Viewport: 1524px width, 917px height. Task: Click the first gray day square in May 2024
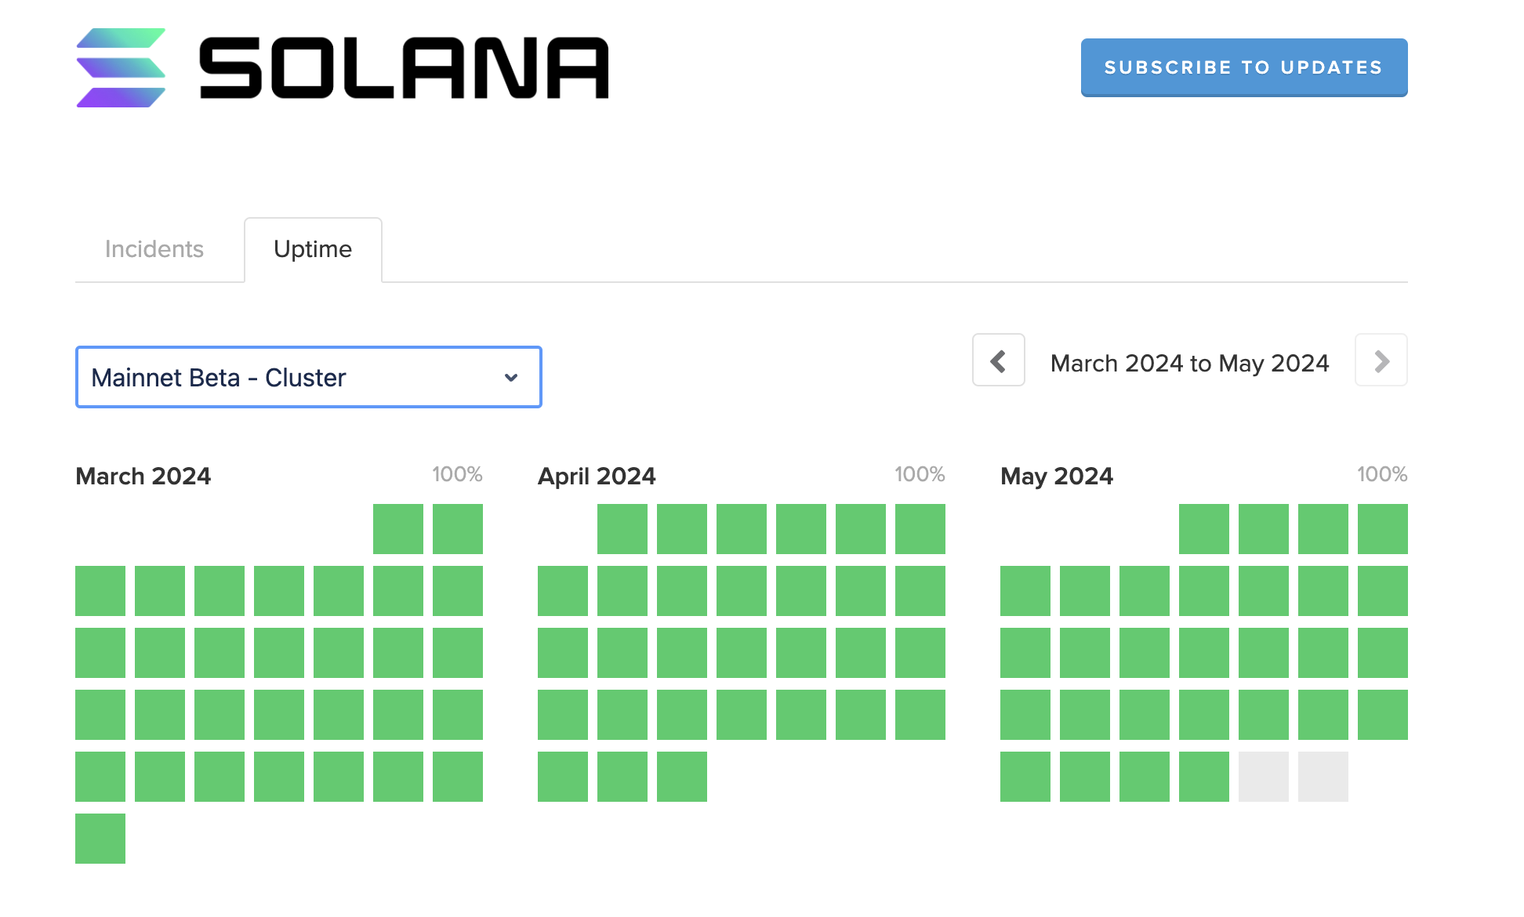1264,777
